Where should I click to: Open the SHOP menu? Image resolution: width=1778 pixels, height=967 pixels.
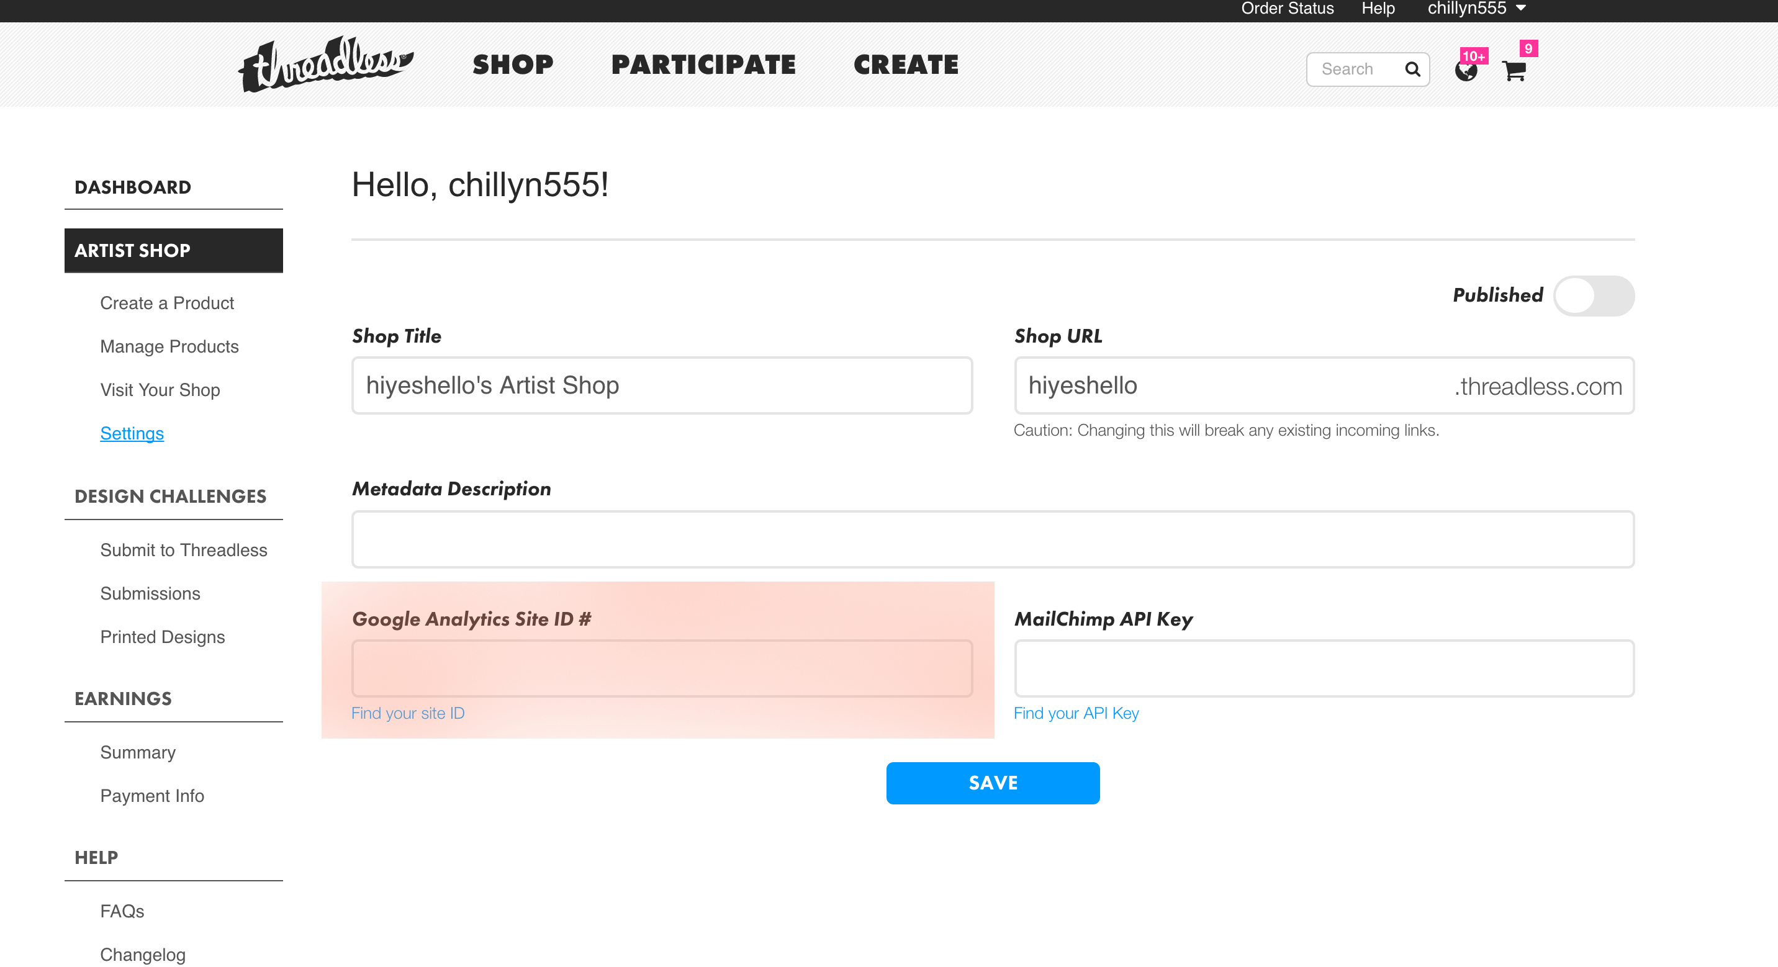point(513,64)
